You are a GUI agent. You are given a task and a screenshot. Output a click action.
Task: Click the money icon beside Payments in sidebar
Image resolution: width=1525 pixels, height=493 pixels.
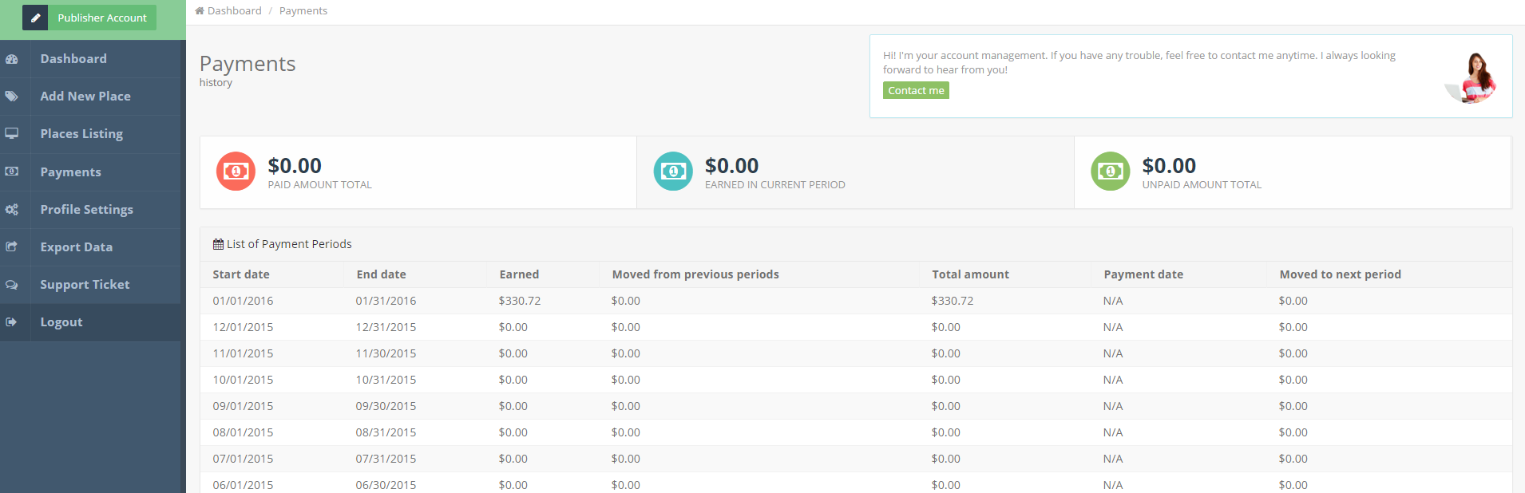tap(12, 172)
